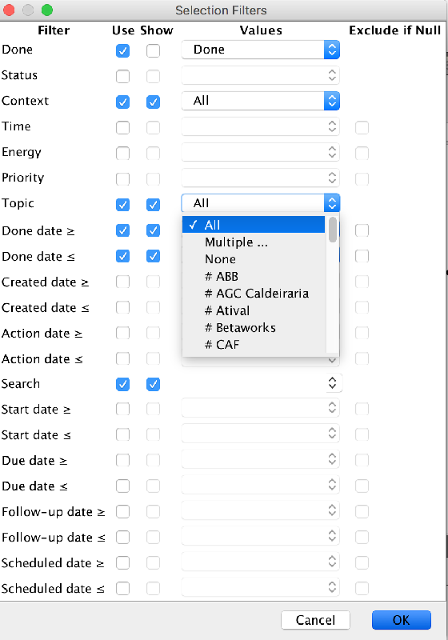Screen dimensions: 448x640
Task: Enable the Use checkbox for Priority filter
Action: 123,178
